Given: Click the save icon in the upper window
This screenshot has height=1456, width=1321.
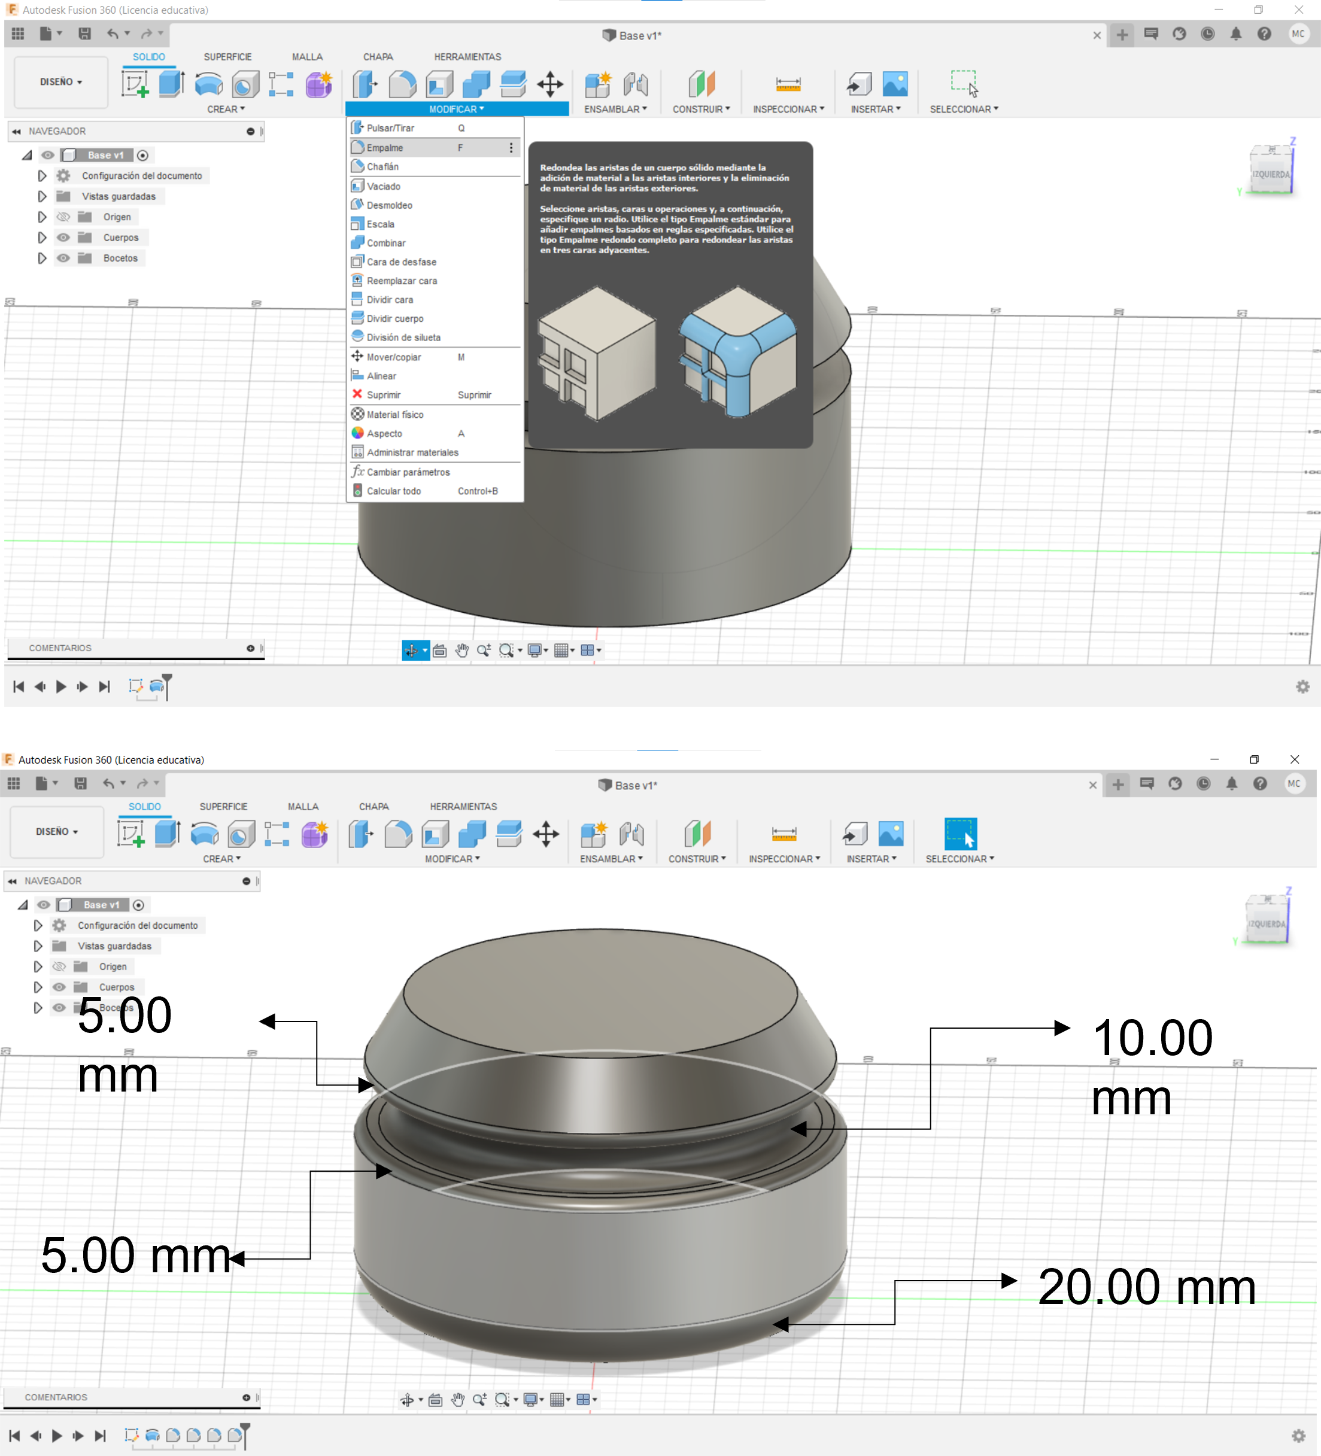Looking at the screenshot, I should (84, 34).
